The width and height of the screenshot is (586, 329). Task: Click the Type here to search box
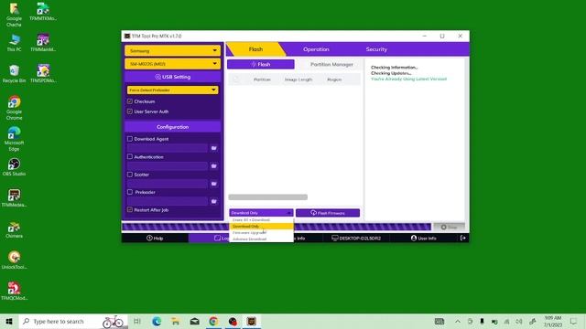[x=73, y=321]
